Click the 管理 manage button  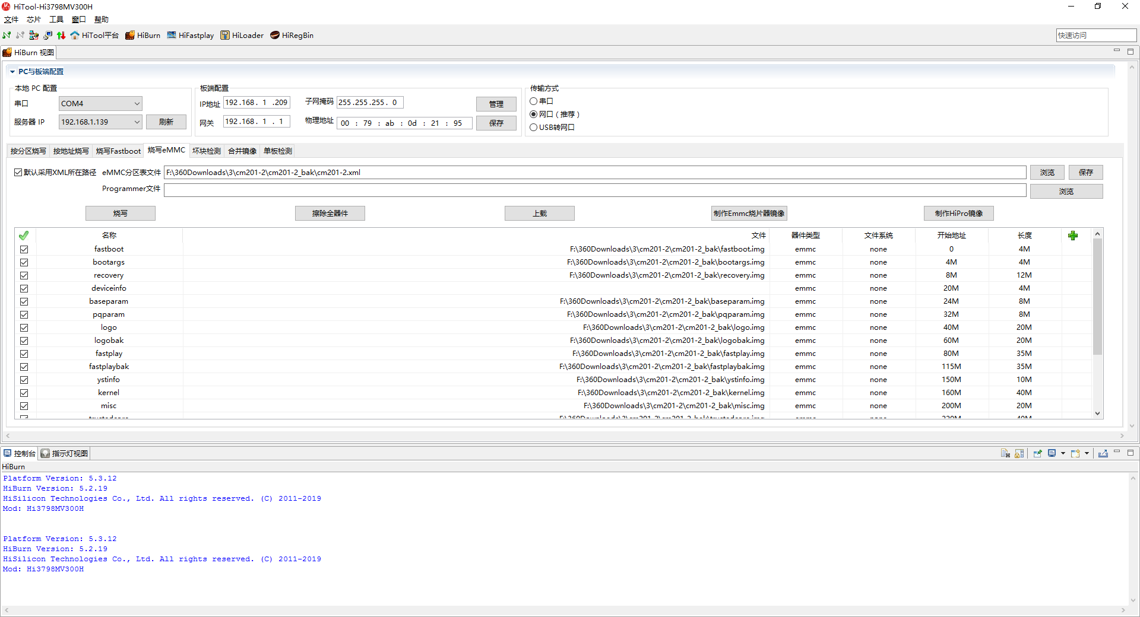496,104
